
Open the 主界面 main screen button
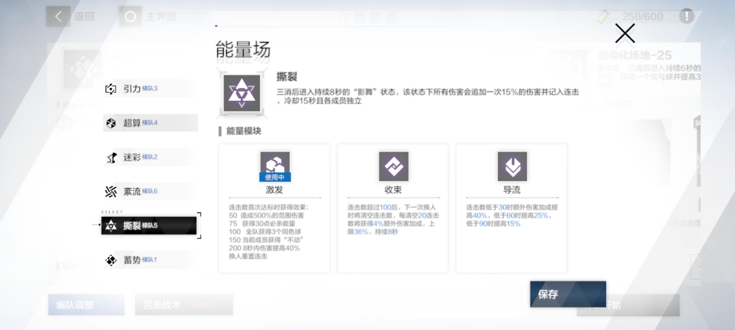(x=148, y=16)
